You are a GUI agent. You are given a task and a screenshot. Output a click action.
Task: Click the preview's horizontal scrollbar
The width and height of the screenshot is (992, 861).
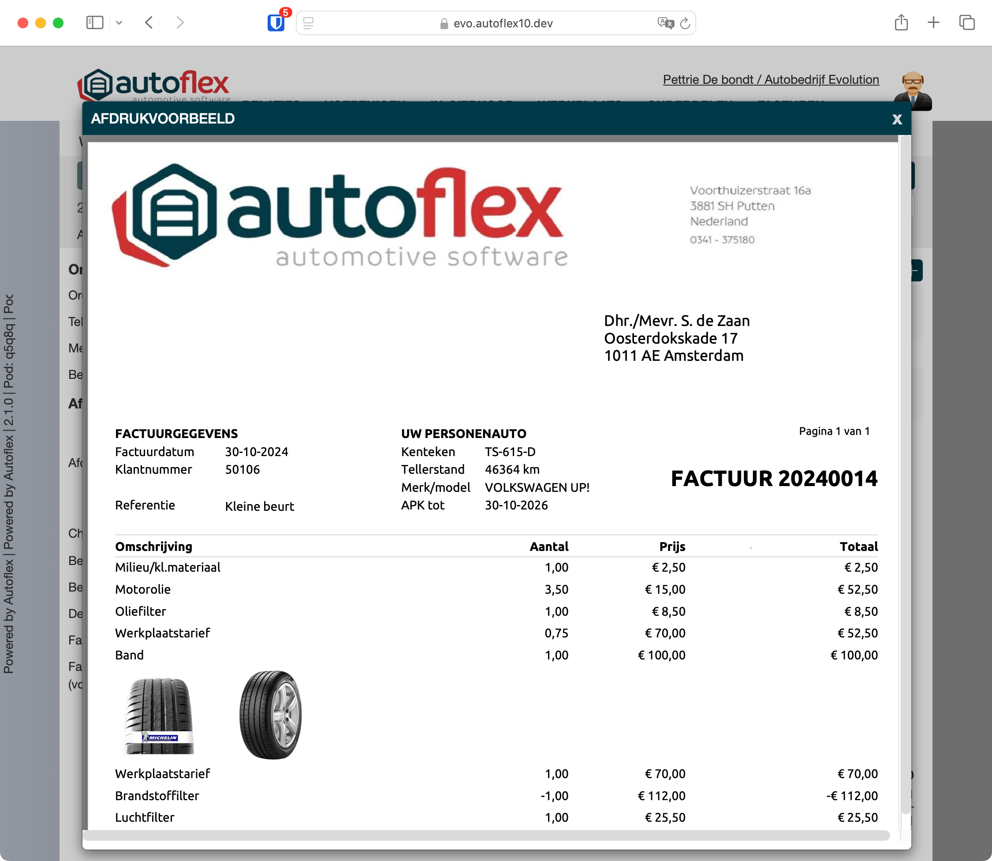pos(485,835)
